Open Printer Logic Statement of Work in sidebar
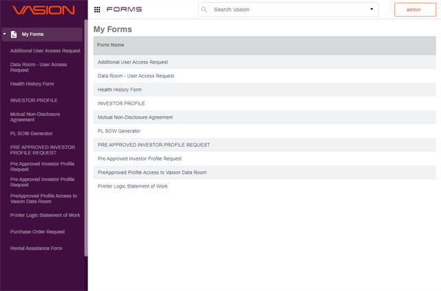This screenshot has width=441, height=291. (45, 215)
